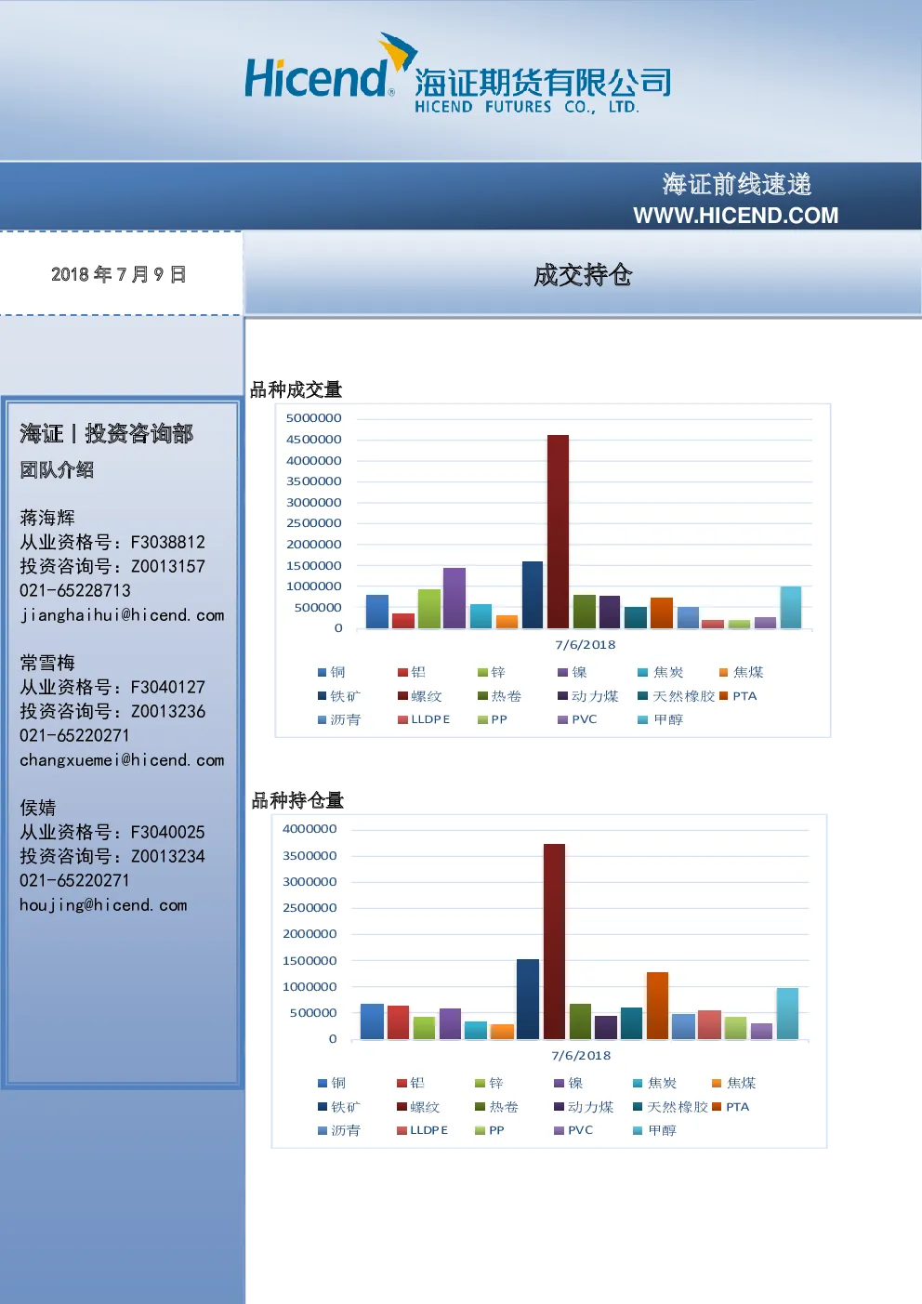Select the 海证 | 投资咨询部 sidebar heading

[107, 434]
